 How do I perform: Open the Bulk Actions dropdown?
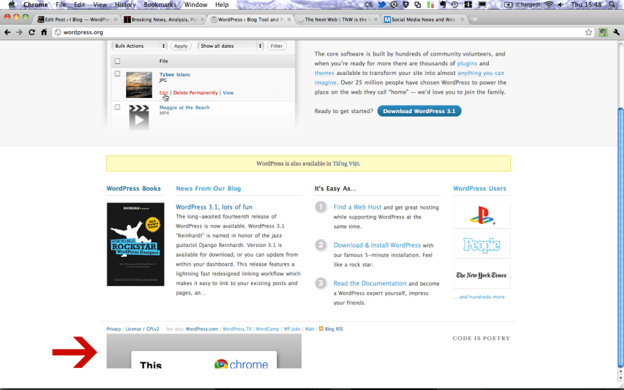pyautogui.click(x=139, y=46)
